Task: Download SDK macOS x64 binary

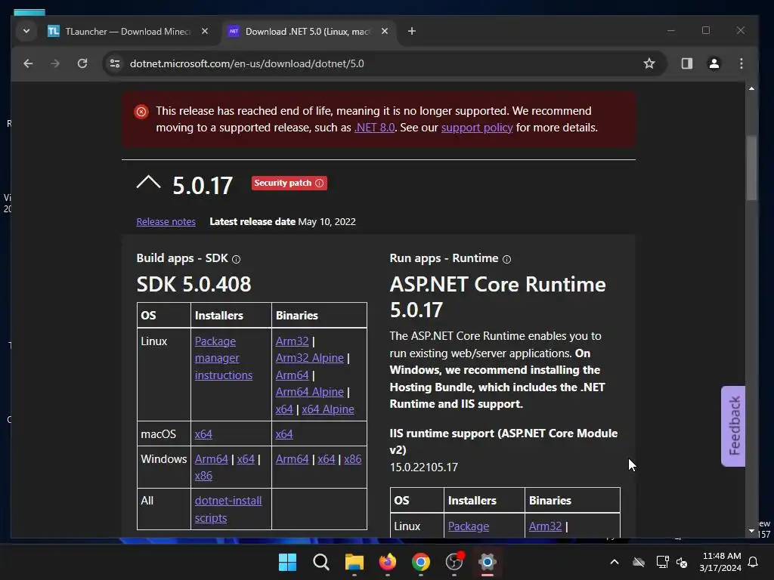Action: [284, 434]
